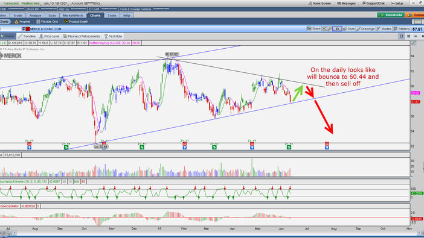Select the Price Level drawing tool
The width and height of the screenshot is (424, 238).
[x=49, y=36]
